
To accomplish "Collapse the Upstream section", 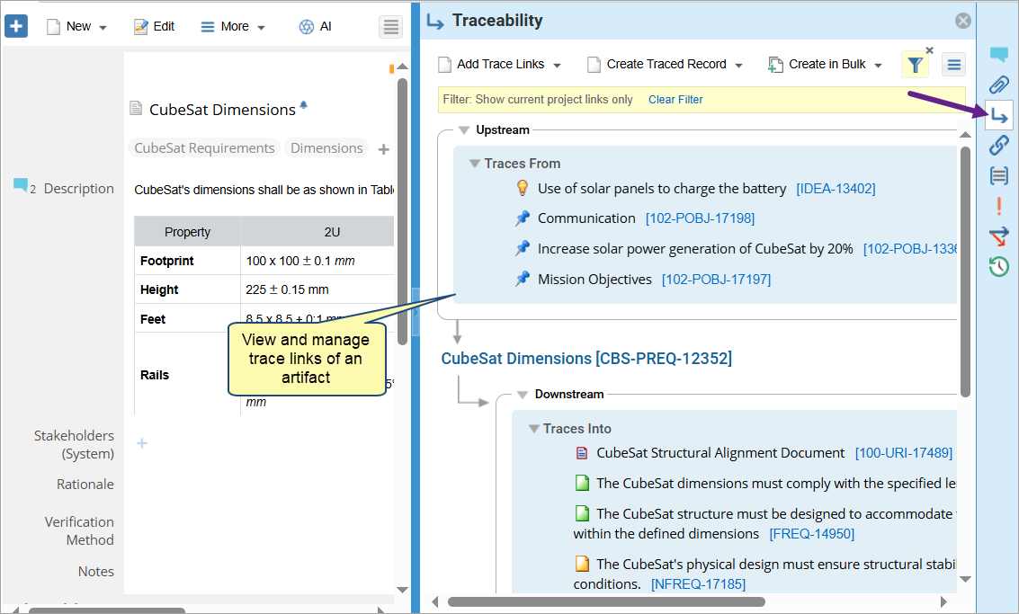I will pyautogui.click(x=464, y=130).
